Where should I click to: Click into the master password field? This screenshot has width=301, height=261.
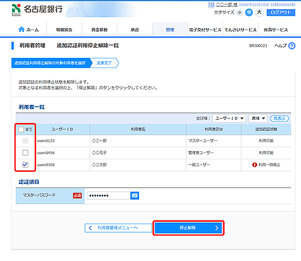[x=109, y=195]
